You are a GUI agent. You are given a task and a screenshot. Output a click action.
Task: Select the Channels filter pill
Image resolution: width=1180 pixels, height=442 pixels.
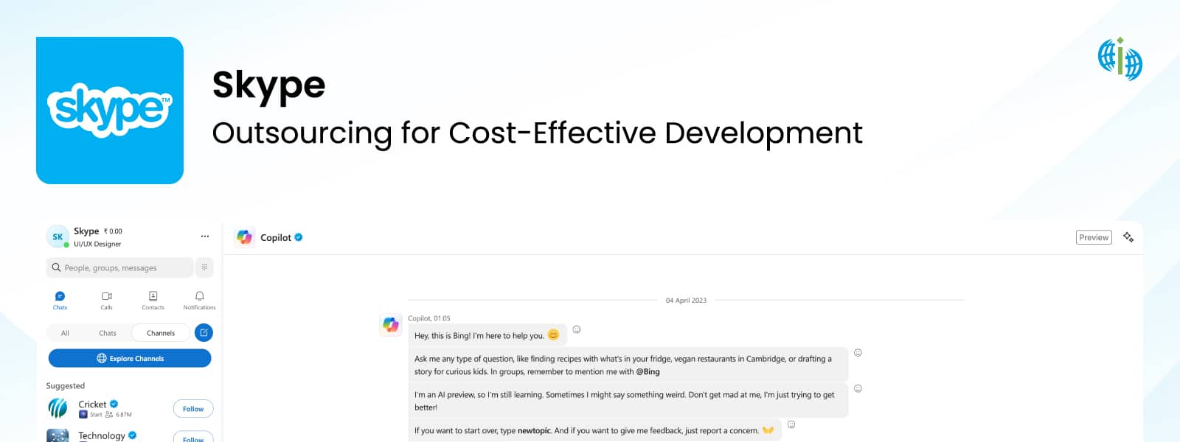(161, 333)
